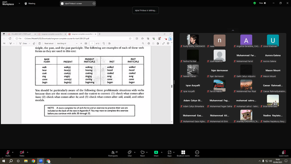
Task: Select Purity Elidia participant thumbnail
Action: 193,41
